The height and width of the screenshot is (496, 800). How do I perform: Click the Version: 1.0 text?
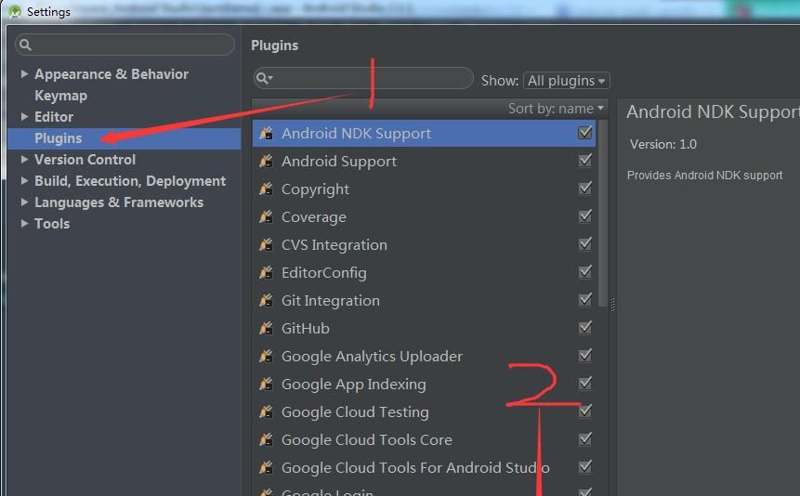tap(663, 144)
